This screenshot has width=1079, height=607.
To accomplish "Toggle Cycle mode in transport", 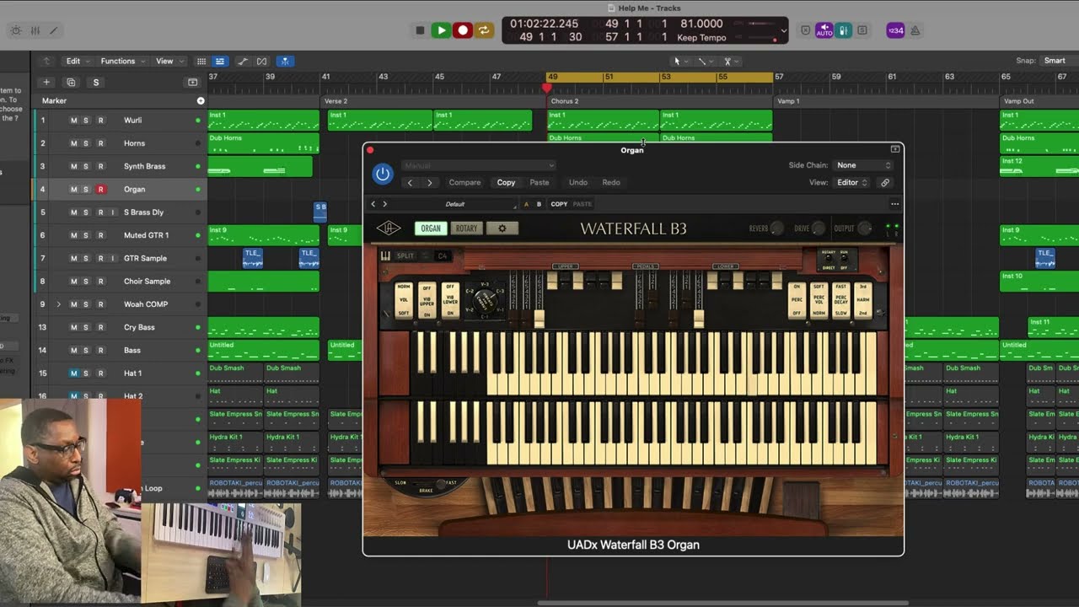I will (x=484, y=30).
